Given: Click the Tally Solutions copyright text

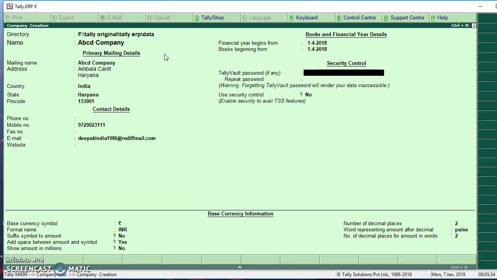Looking at the screenshot, I should (374, 275).
